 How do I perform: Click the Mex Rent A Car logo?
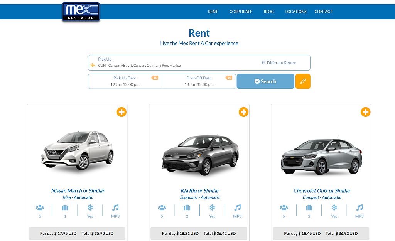tap(80, 11)
